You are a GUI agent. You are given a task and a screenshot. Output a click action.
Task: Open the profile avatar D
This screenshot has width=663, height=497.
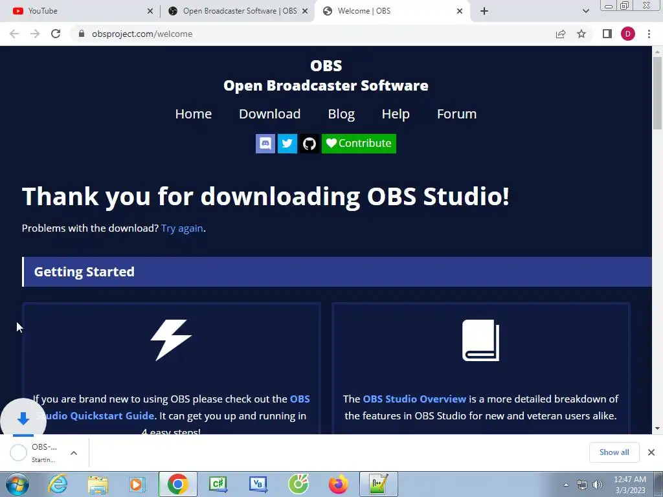pos(628,34)
